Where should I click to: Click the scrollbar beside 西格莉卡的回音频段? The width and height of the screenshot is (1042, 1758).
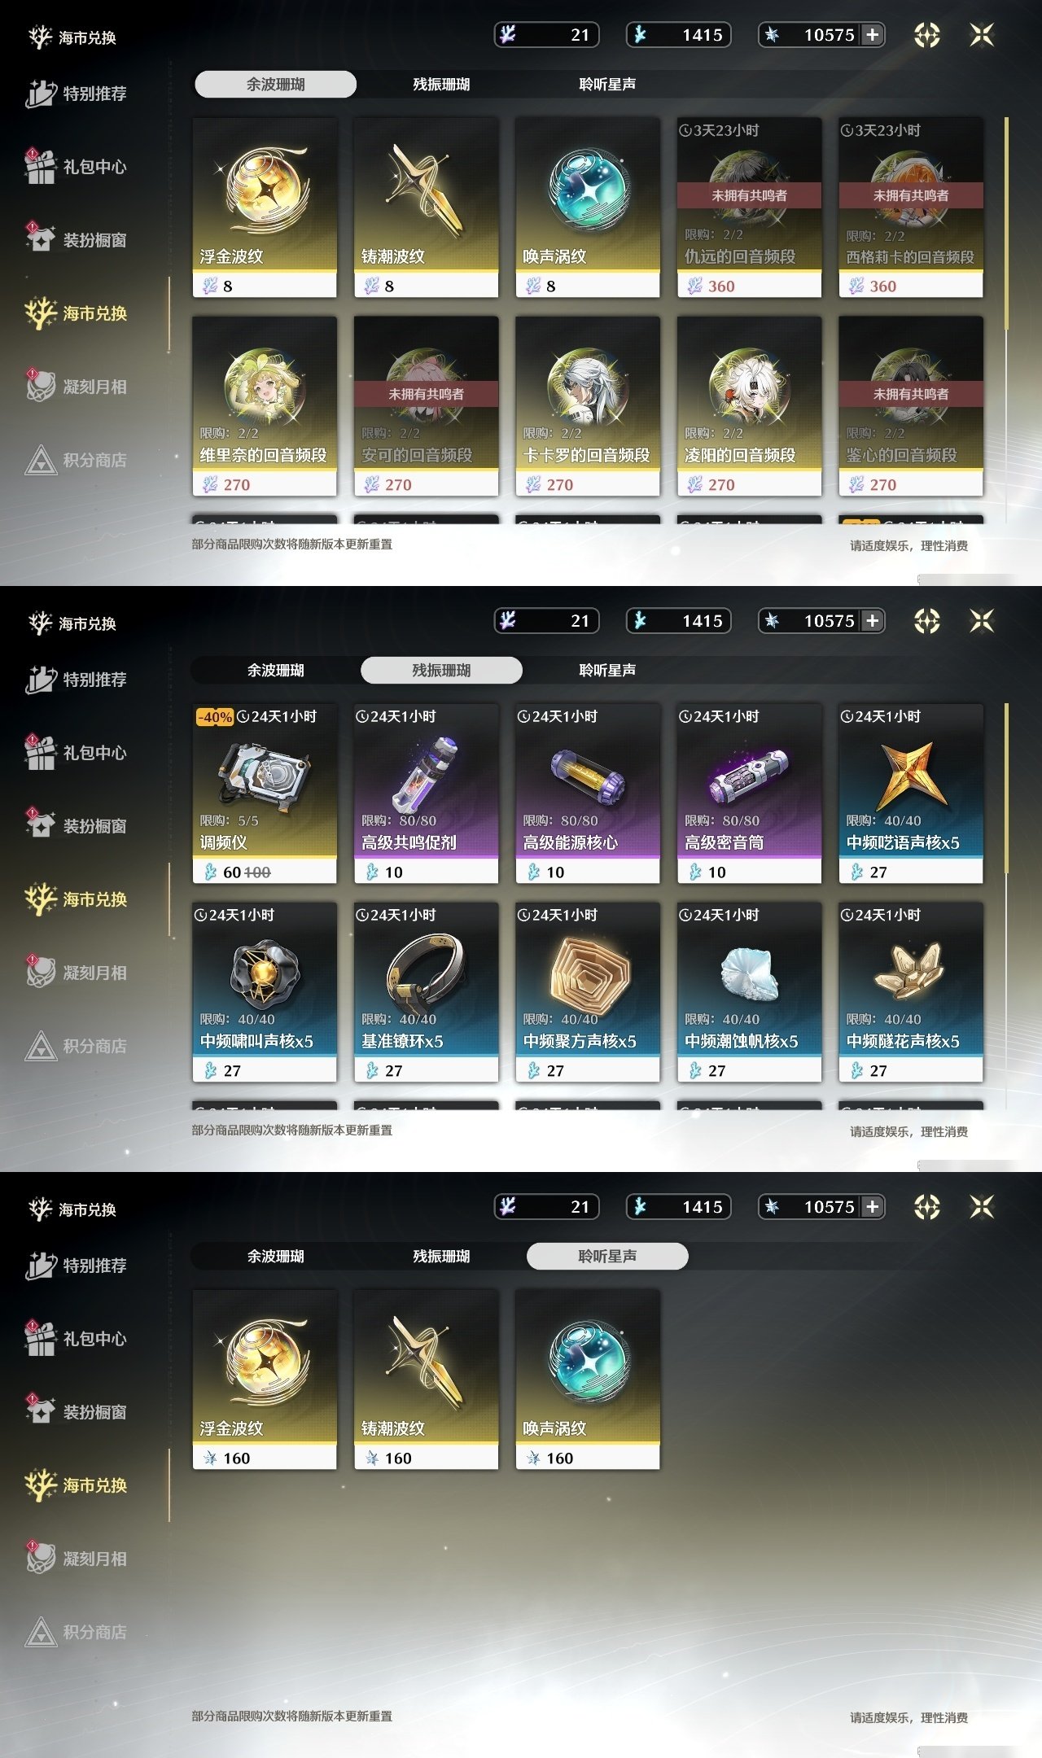pyautogui.click(x=1007, y=224)
